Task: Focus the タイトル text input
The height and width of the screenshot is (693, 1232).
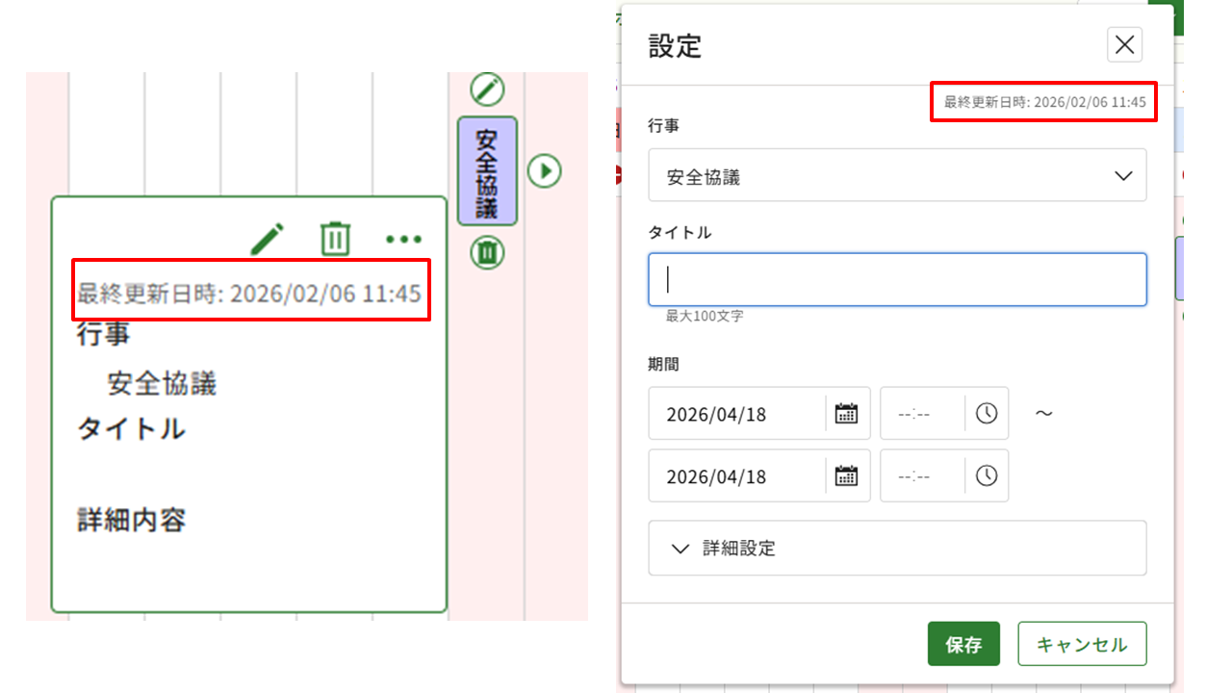Action: 897,280
